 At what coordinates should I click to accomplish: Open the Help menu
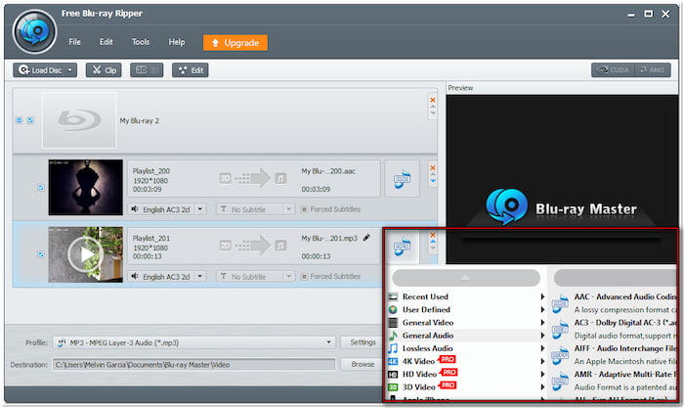tap(177, 42)
